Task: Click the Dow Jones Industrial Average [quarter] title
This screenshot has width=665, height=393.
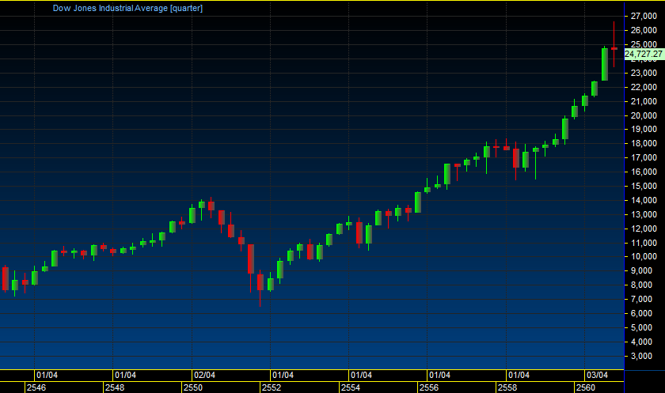Action: pos(127,8)
